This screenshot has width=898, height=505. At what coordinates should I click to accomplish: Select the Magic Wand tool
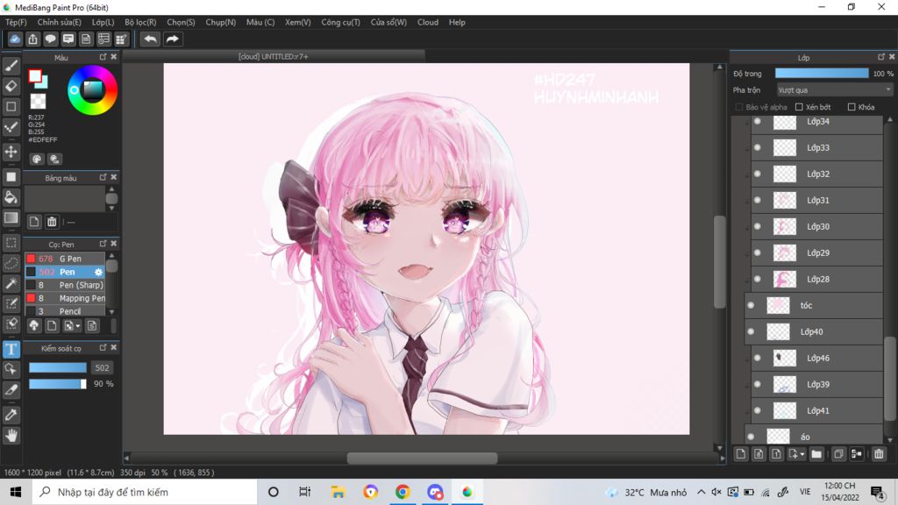tap(11, 283)
